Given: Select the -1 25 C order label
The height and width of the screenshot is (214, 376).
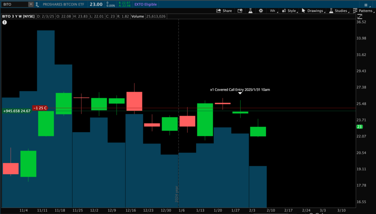Looking at the screenshot, I should click(40, 108).
